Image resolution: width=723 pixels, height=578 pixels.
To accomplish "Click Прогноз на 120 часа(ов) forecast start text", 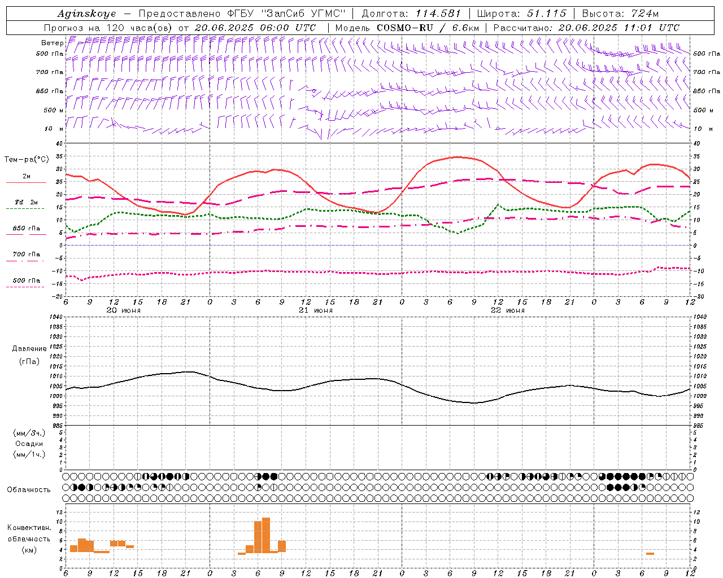I will (x=180, y=28).
